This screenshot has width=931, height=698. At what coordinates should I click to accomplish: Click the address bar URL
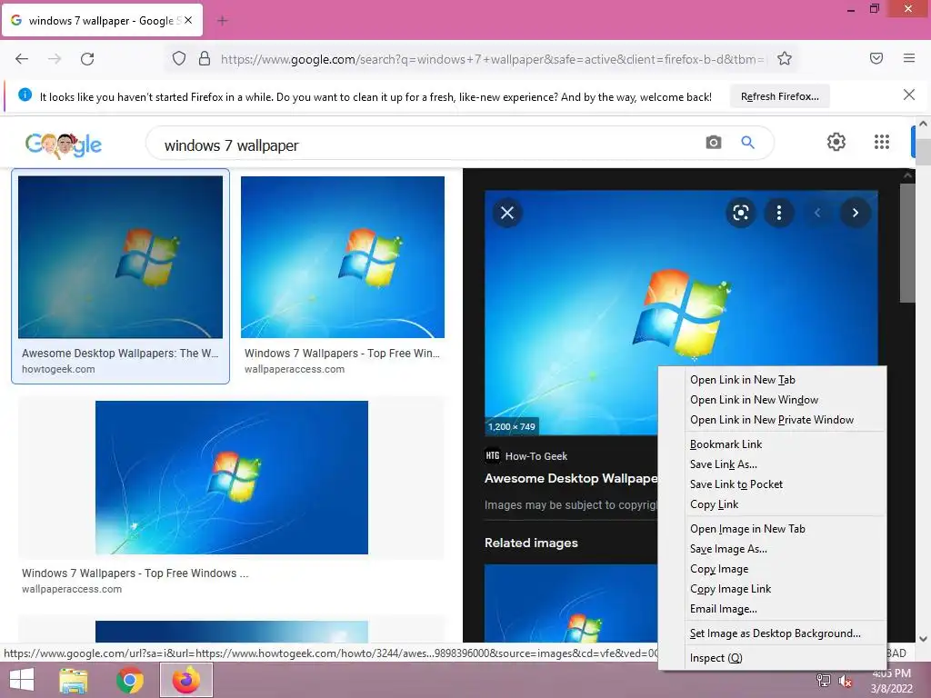pyautogui.click(x=494, y=59)
